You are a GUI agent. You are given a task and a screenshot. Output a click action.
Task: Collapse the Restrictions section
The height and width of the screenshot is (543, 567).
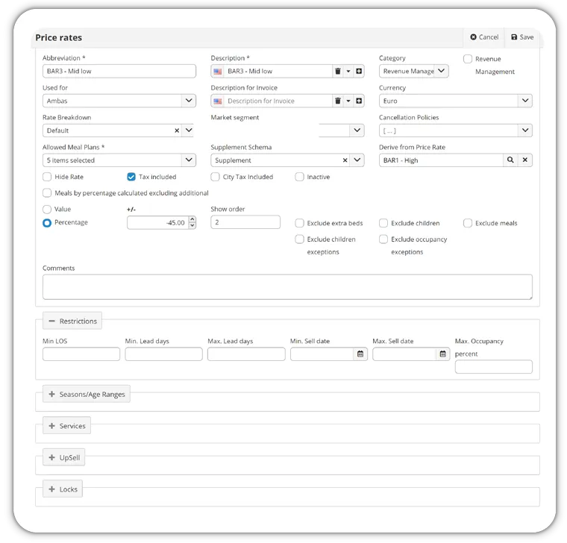[72, 321]
